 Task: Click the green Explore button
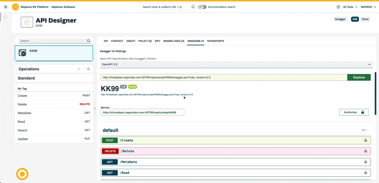(x=359, y=77)
